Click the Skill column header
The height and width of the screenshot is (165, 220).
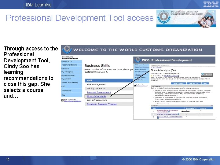pyautogui.click(x=109, y=81)
